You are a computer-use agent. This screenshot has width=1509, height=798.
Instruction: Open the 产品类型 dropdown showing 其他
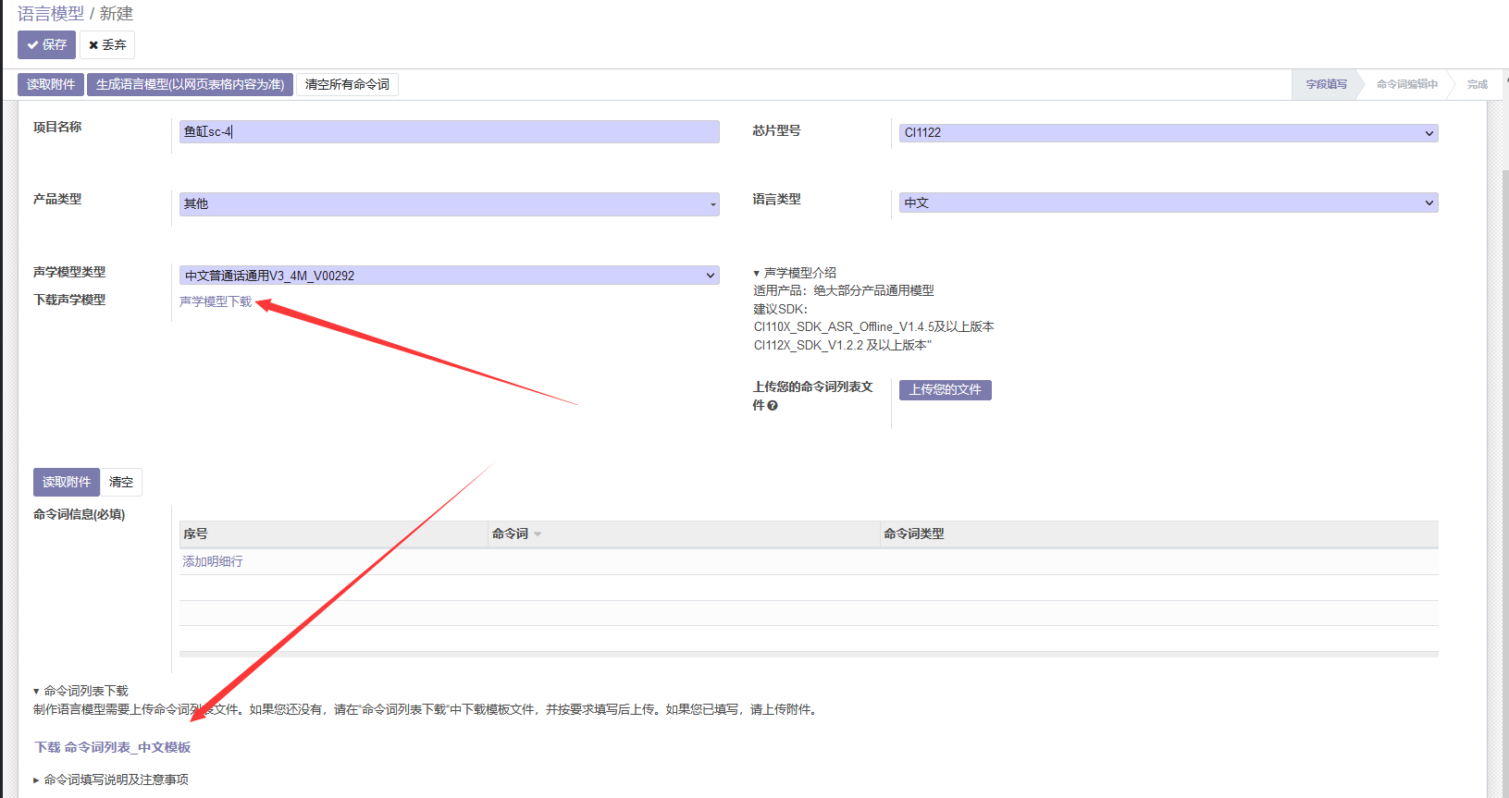point(449,203)
